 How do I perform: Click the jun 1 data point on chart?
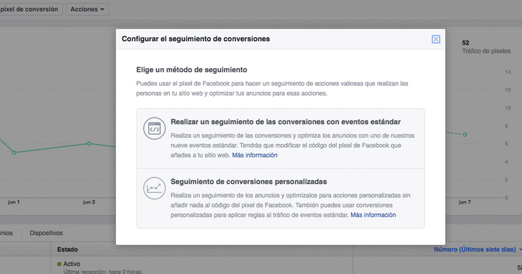coord(14,153)
